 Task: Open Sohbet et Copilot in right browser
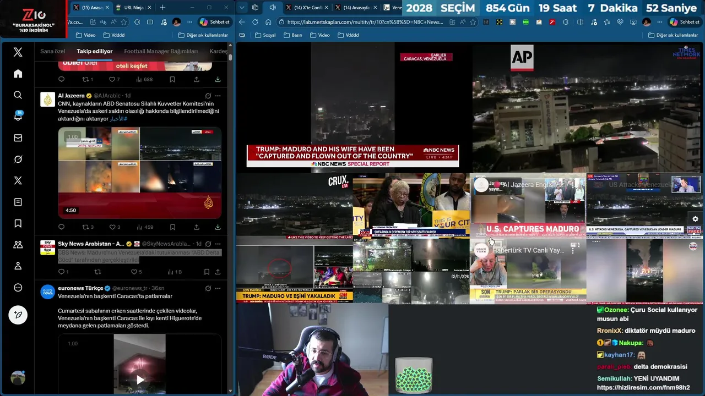tap(685, 22)
